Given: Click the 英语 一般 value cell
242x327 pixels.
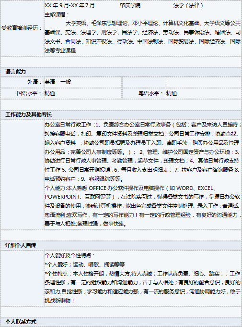Looking at the screenshot, I should [82, 82].
